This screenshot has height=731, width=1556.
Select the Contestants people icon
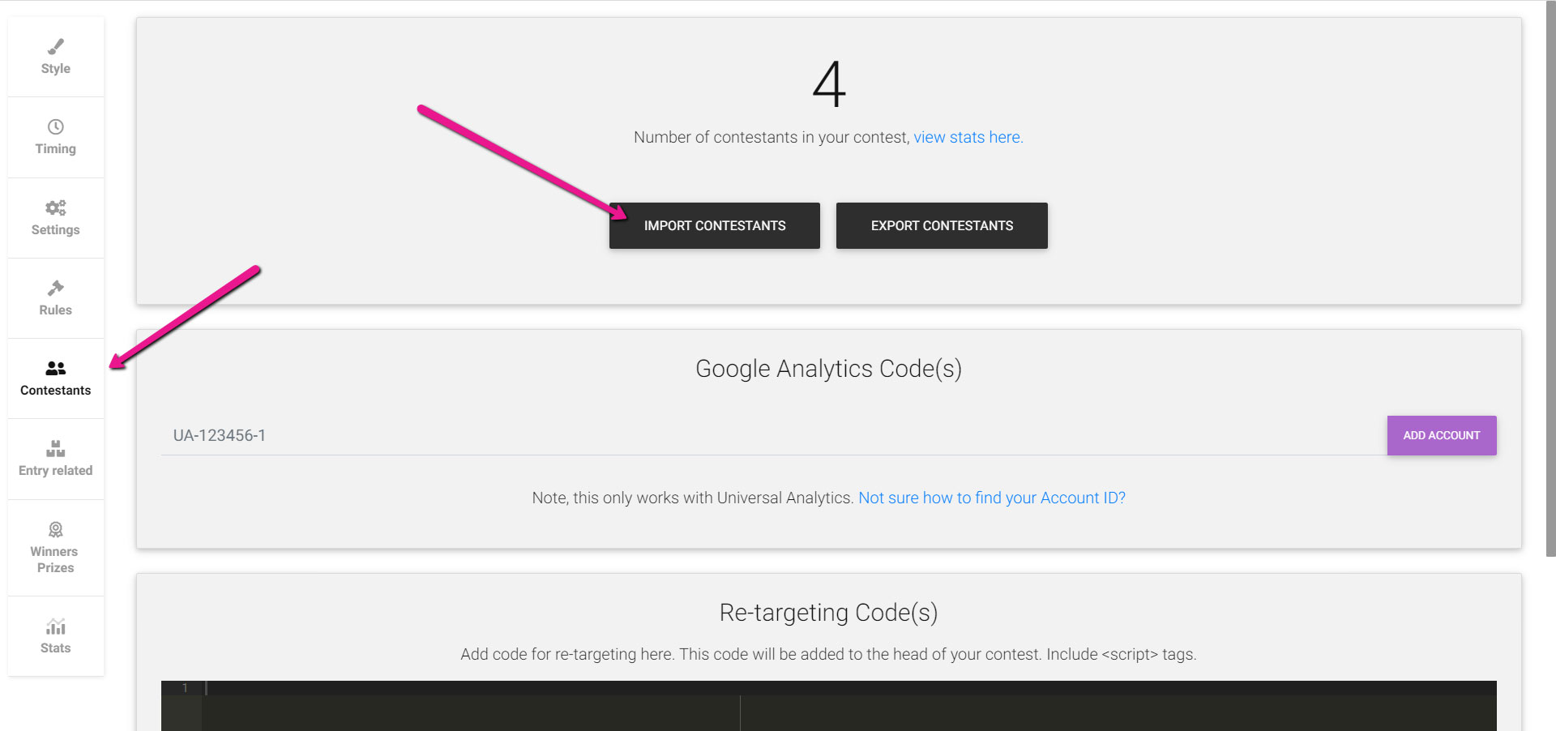pos(56,368)
